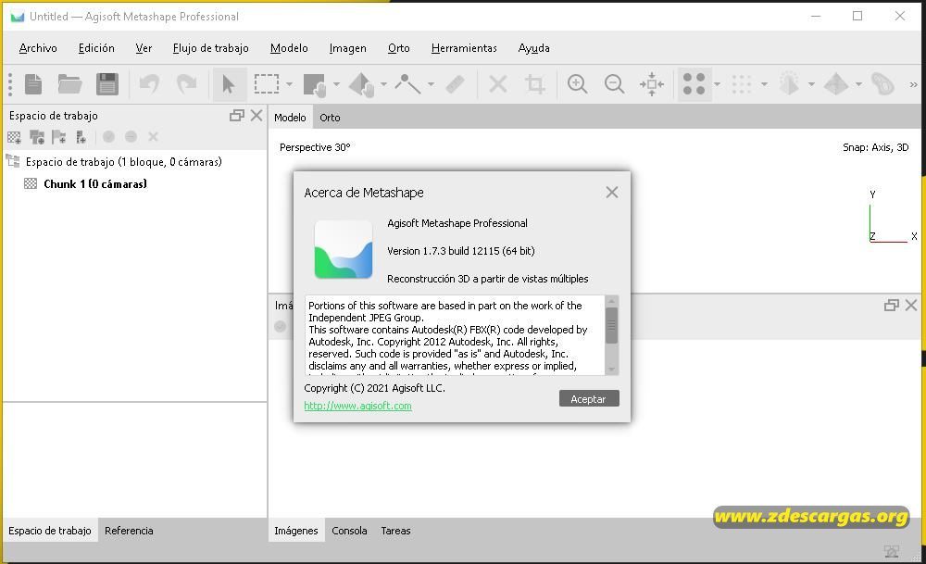Select the Rectangle selection tool
This screenshot has height=564, width=926.
267,84
